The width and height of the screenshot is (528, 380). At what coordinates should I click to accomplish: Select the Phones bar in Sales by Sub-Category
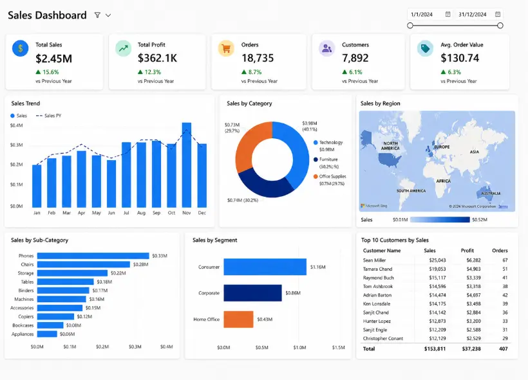coord(93,256)
